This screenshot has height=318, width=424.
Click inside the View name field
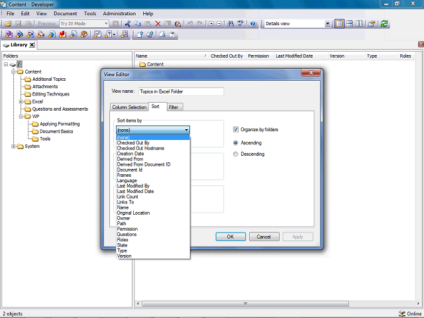pos(181,91)
